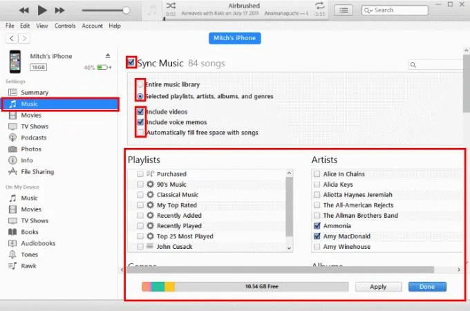Click the storage capacity bar
The height and width of the screenshot is (311, 470).
(x=245, y=287)
